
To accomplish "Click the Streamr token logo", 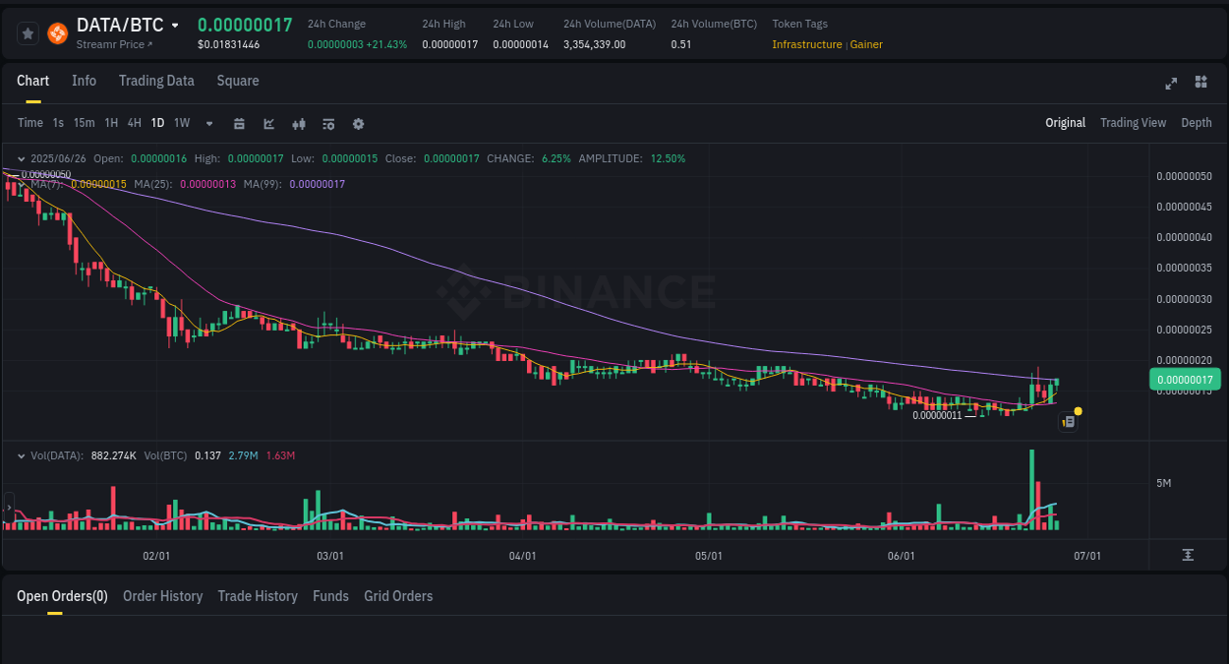I will click(x=57, y=32).
